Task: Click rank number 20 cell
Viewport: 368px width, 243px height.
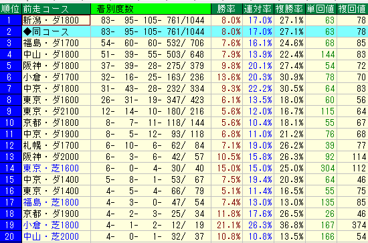Action: pyautogui.click(x=11, y=236)
